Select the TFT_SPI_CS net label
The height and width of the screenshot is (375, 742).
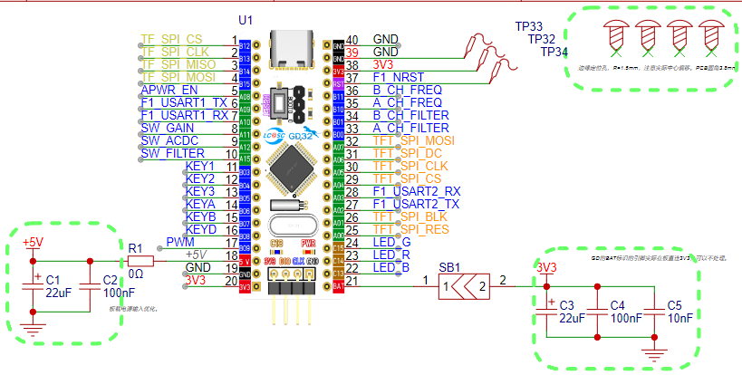click(x=407, y=179)
